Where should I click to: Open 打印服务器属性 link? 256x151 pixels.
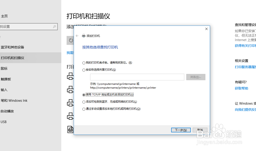click(245, 67)
